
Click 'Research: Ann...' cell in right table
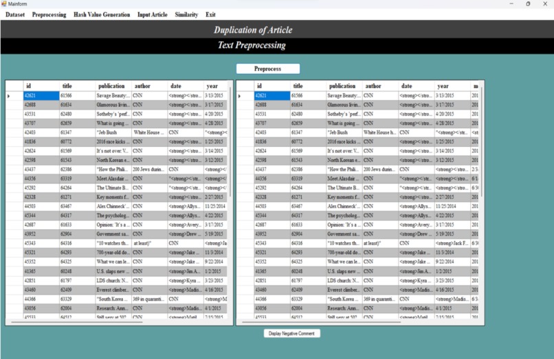344,308
